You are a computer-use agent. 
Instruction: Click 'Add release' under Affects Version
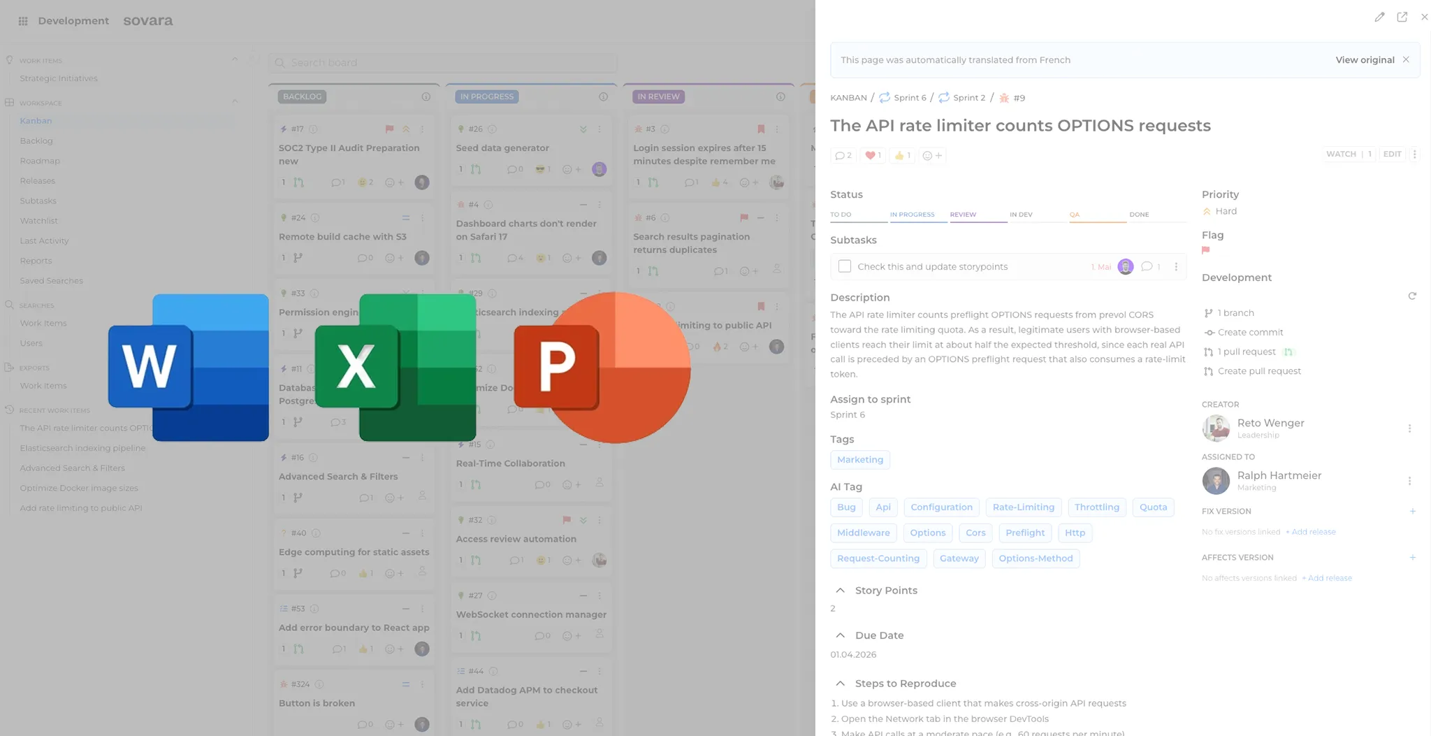coord(1327,578)
